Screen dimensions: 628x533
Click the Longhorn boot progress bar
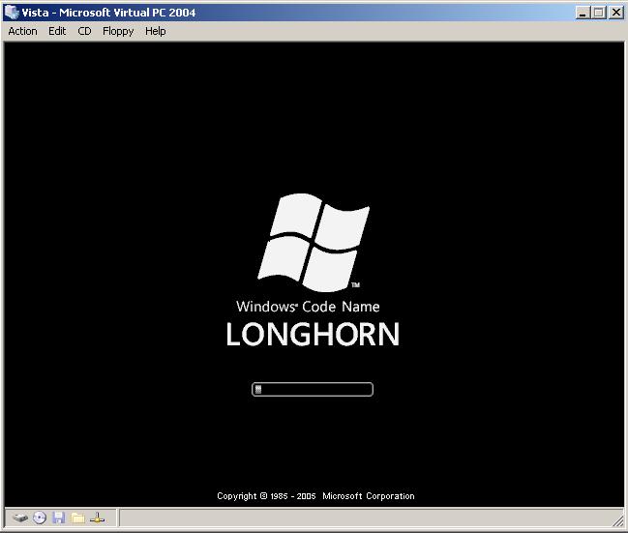pos(313,389)
